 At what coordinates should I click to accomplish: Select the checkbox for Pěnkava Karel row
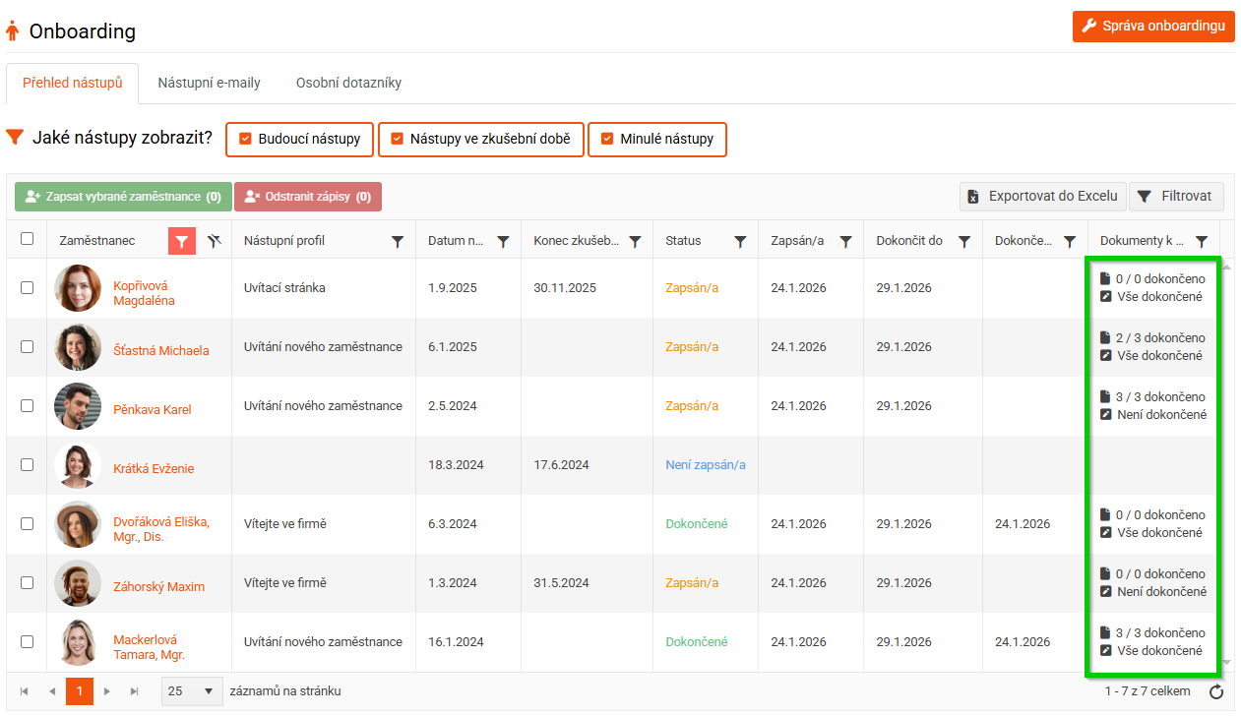tap(28, 406)
